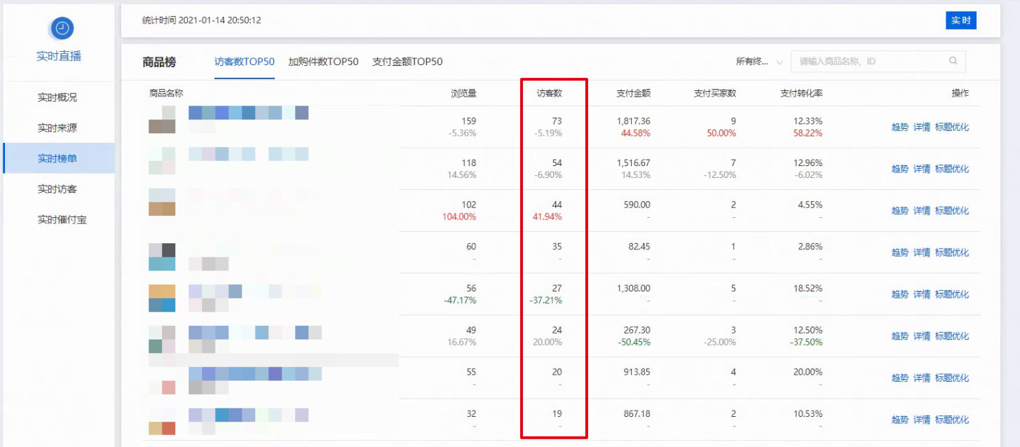Image resolution: width=1020 pixels, height=447 pixels.
Task: Open the 实时概况 sidebar page
Action: pyautogui.click(x=59, y=97)
